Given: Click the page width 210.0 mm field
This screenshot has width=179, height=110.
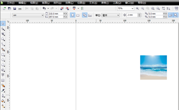Looking at the screenshot, I should pos(56,14).
